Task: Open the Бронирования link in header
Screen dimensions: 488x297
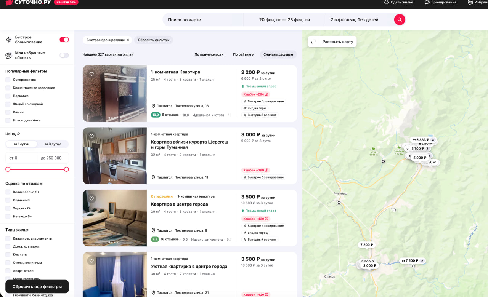Action: click(x=440, y=2)
